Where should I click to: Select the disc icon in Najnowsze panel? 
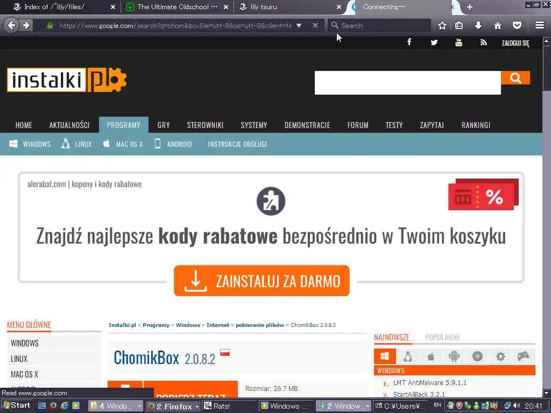[477, 357]
